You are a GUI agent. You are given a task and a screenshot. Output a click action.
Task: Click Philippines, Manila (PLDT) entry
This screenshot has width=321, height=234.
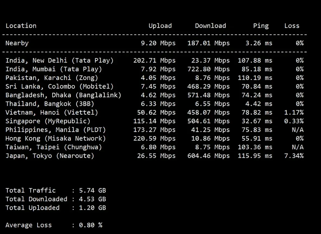click(x=56, y=130)
